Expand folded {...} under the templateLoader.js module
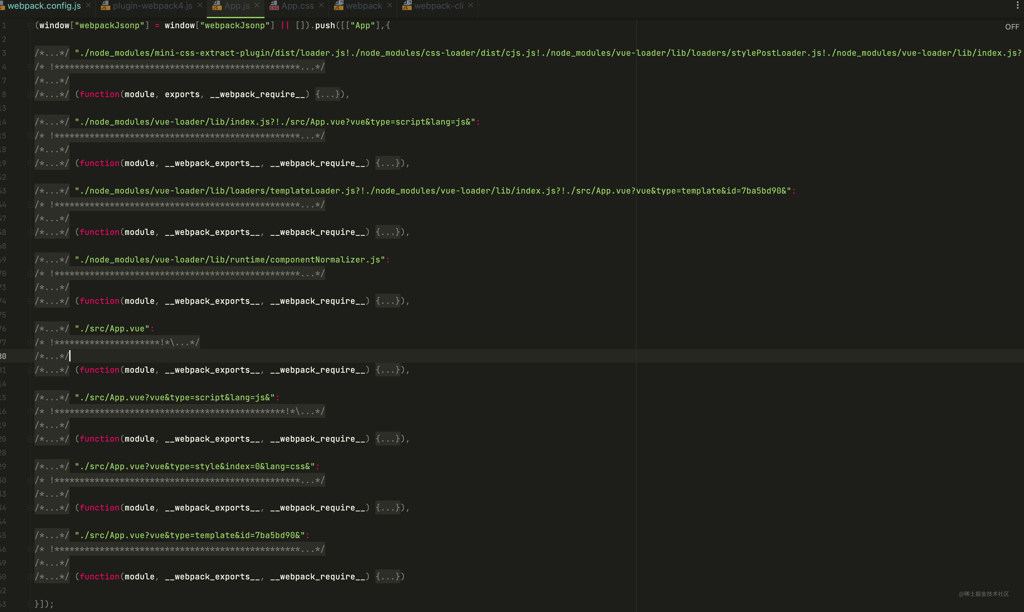The height and width of the screenshot is (612, 1024). click(x=388, y=232)
